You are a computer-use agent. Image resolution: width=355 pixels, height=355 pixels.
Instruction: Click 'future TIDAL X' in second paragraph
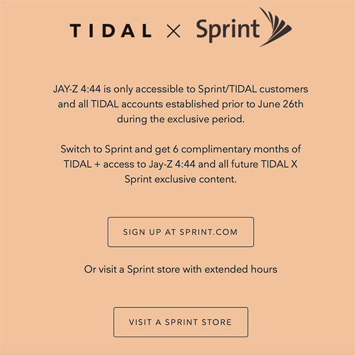pyautogui.click(x=264, y=164)
